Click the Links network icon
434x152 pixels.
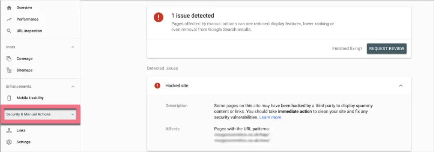tap(9, 130)
